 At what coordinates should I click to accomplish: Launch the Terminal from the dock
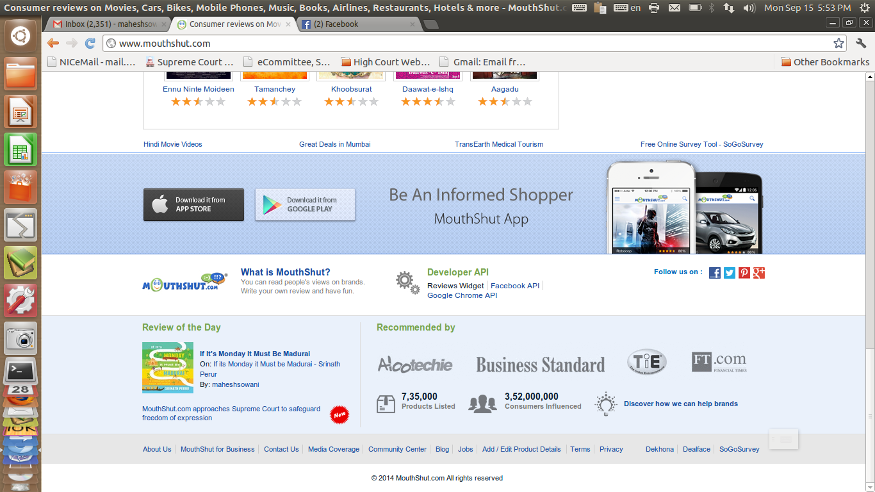point(20,371)
